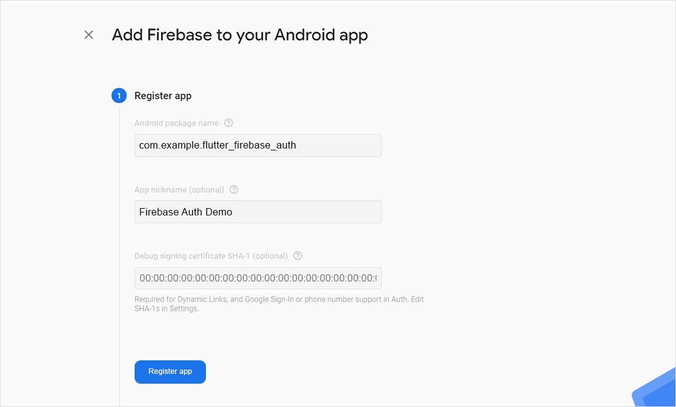Click the App nickname (optional) label
The height and width of the screenshot is (407, 676).
[x=179, y=190]
